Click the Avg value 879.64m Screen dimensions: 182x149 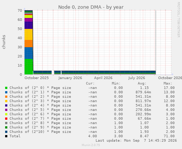[143, 92]
